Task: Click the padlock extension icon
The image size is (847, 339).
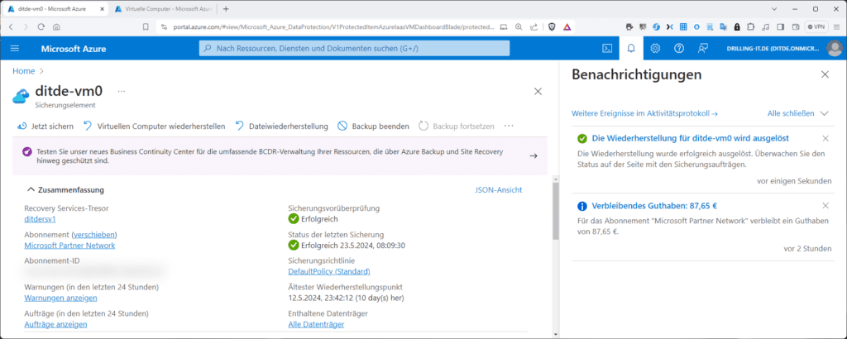Action: coord(737,27)
